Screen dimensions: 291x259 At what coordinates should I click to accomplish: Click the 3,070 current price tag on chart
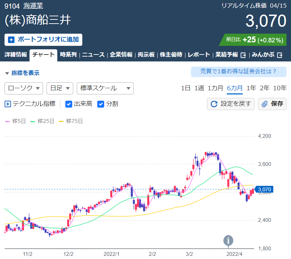click(264, 190)
